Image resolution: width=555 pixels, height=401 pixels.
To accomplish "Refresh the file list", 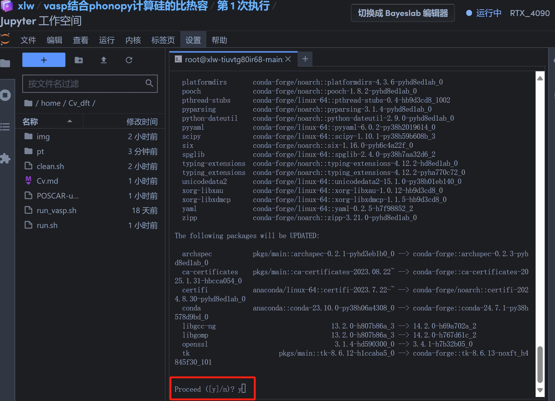I will click(x=129, y=60).
